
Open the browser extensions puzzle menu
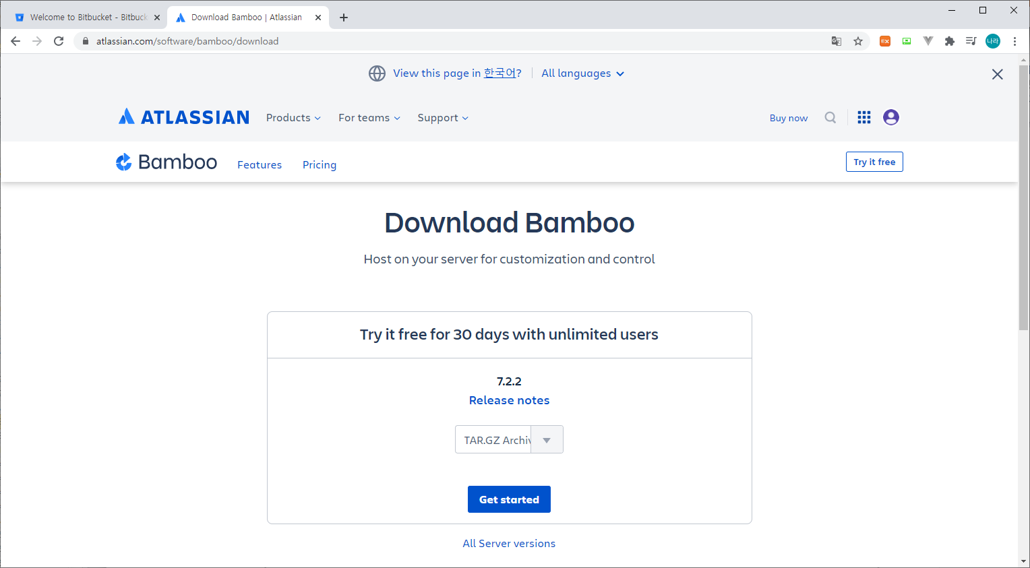point(949,41)
